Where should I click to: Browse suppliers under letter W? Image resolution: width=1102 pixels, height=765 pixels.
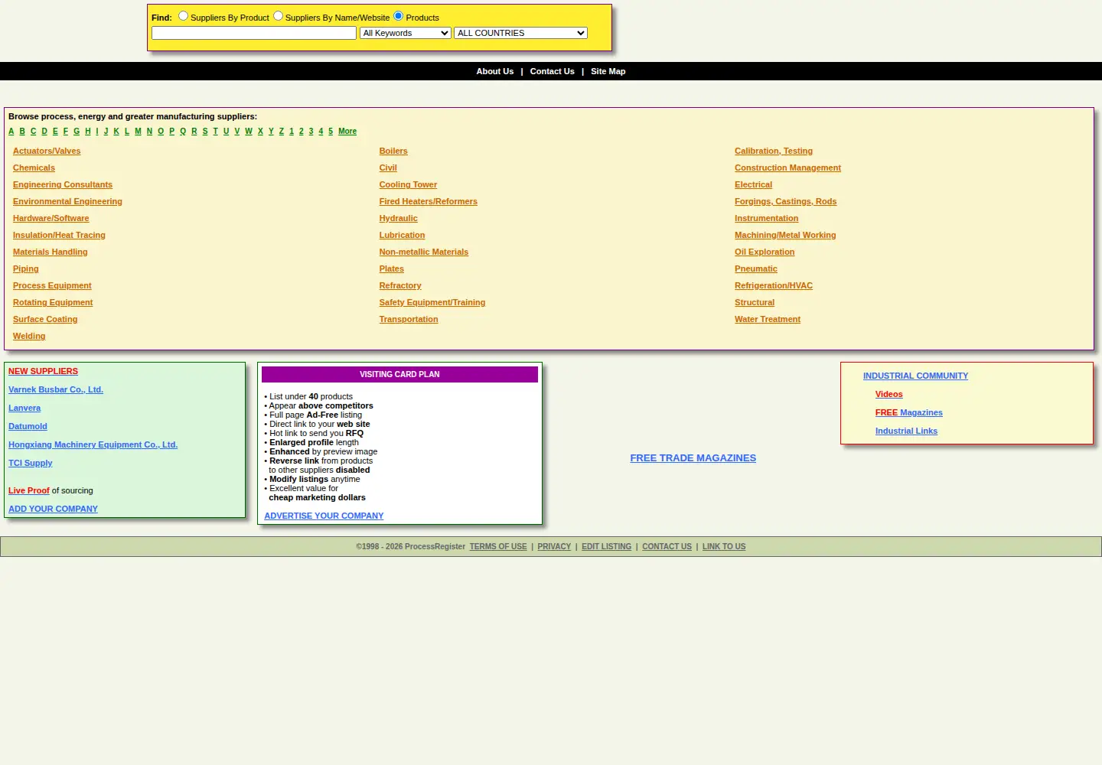pyautogui.click(x=249, y=132)
